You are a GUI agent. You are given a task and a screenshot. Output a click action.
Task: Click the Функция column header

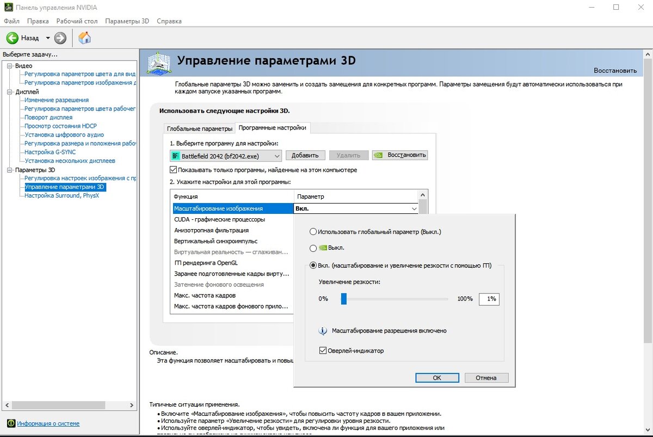[x=232, y=196]
